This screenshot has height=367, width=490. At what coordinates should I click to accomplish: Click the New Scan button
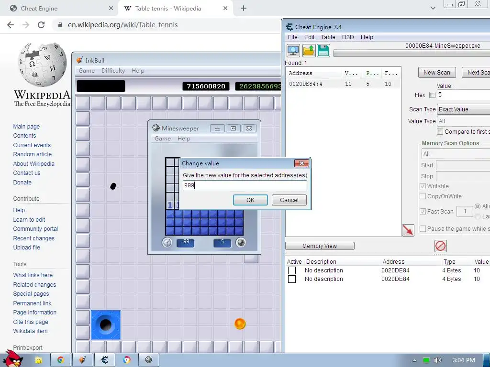pos(437,73)
